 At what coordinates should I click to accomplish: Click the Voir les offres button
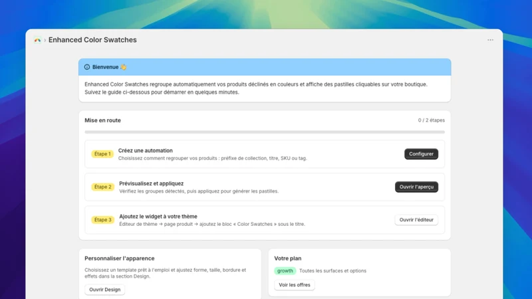[x=295, y=285]
